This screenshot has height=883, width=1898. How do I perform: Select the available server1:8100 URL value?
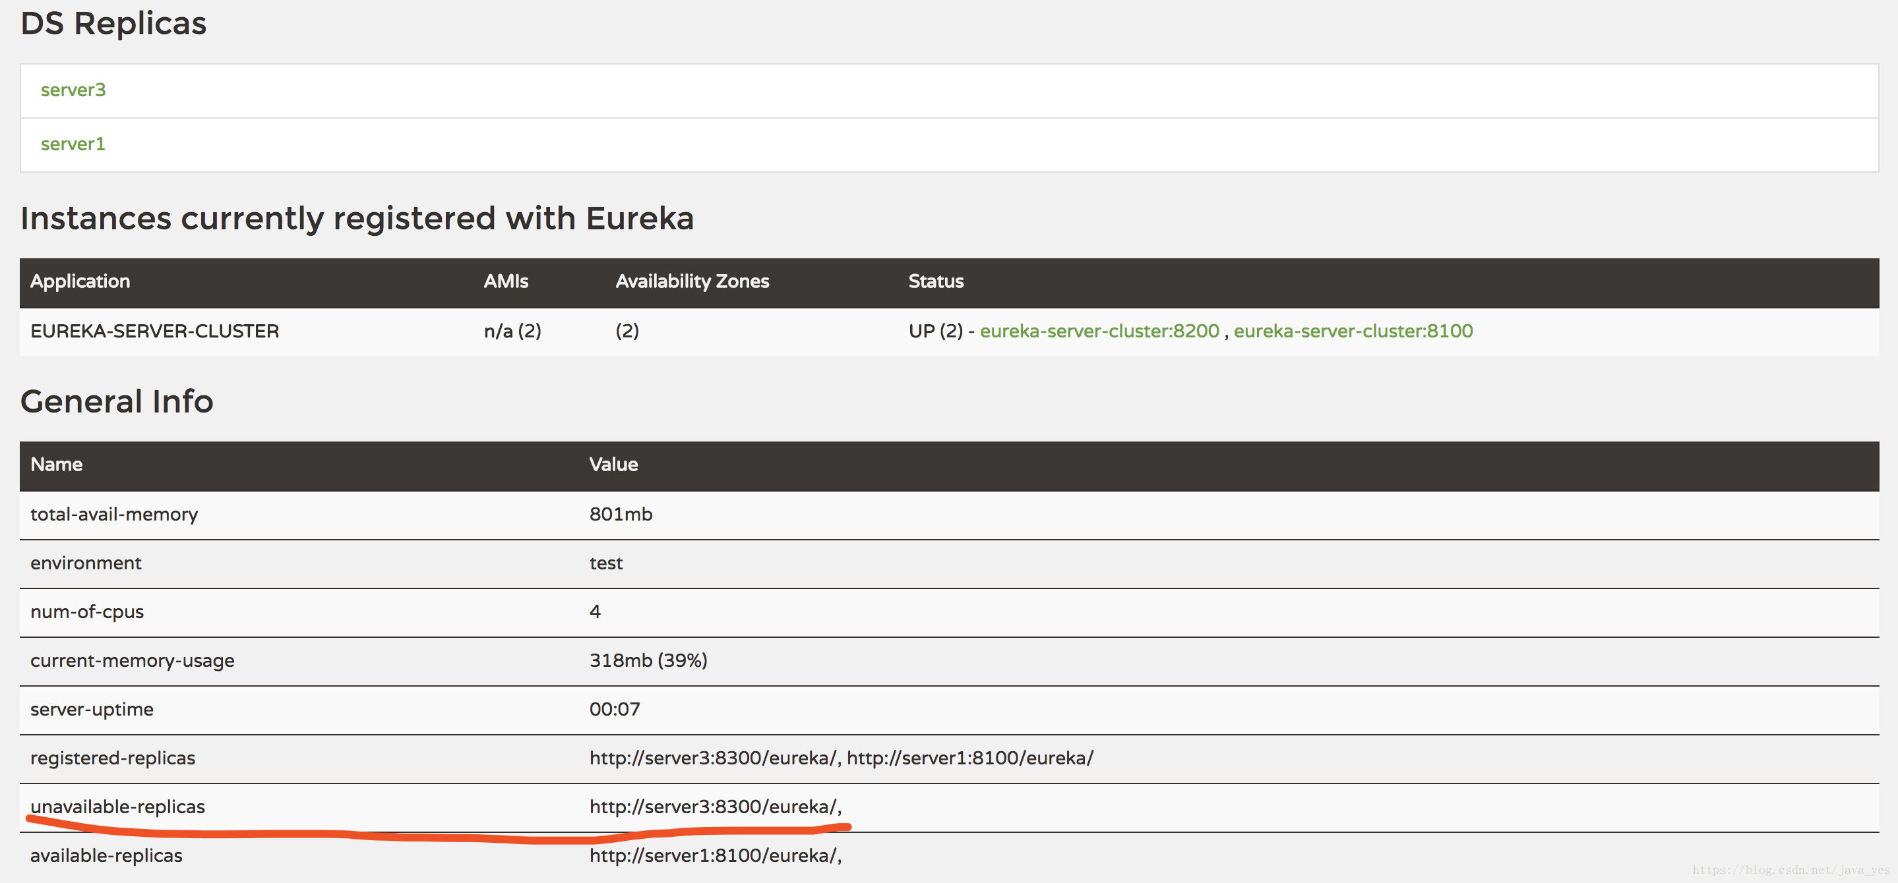[716, 856]
